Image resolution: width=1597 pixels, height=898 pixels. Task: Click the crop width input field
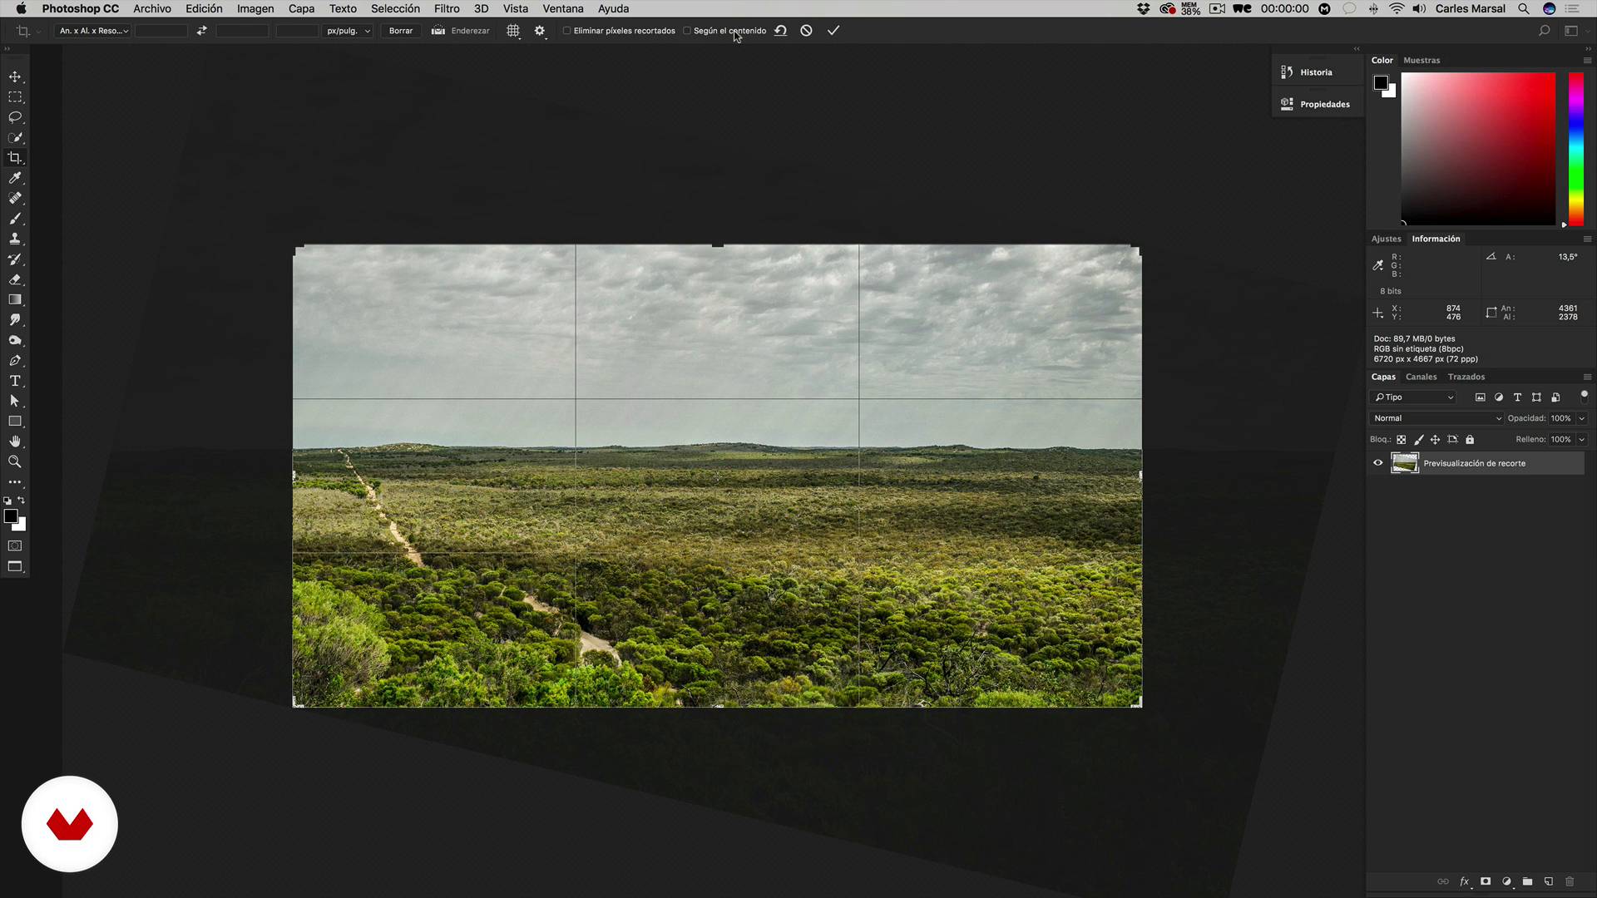[x=161, y=31]
